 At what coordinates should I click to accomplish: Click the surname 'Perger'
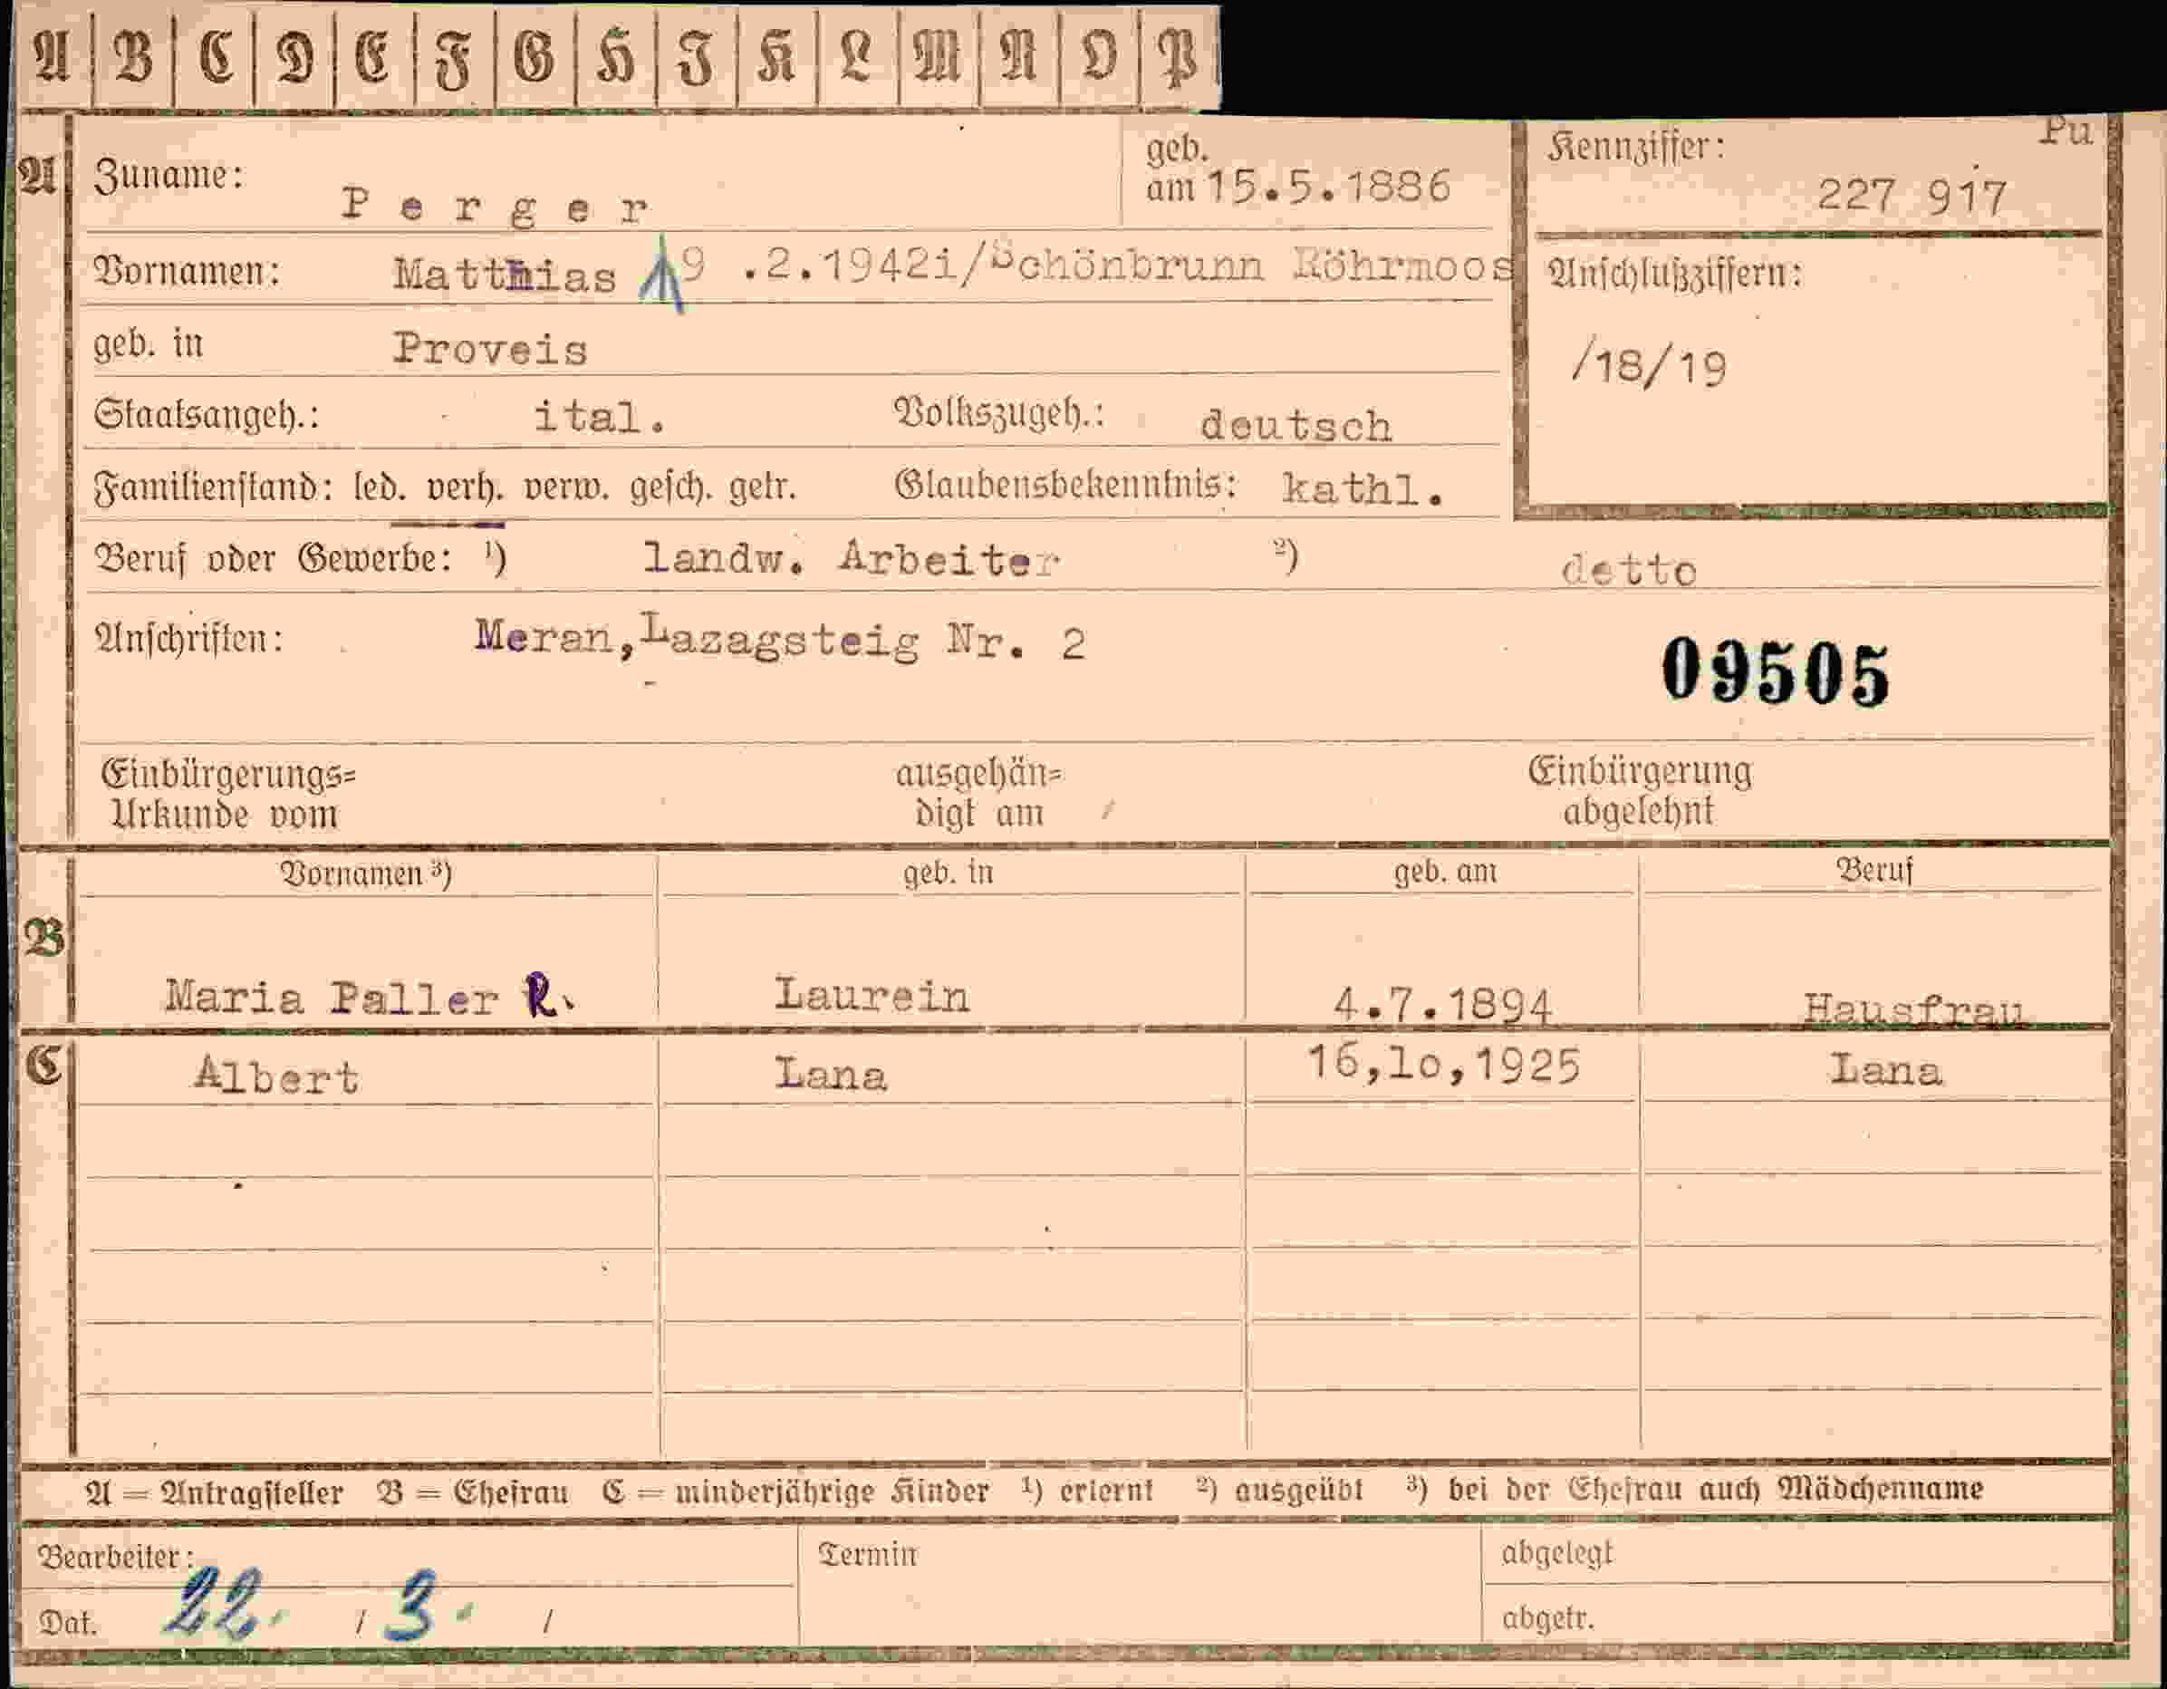pos(496,206)
